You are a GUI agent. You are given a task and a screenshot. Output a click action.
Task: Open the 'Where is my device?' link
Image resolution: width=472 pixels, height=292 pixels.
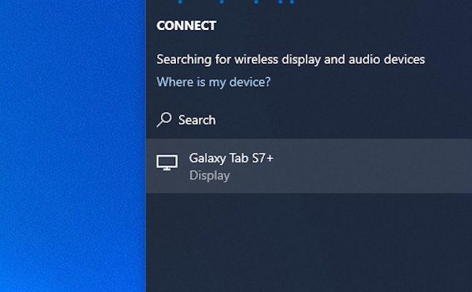213,82
